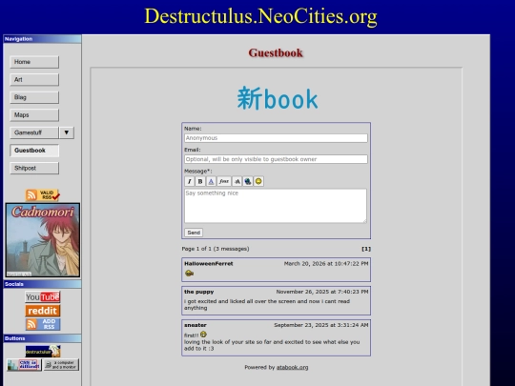Click the puppy author name

pyautogui.click(x=199, y=292)
